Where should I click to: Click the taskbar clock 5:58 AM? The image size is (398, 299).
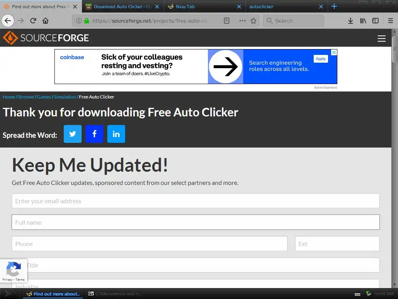click(x=384, y=294)
